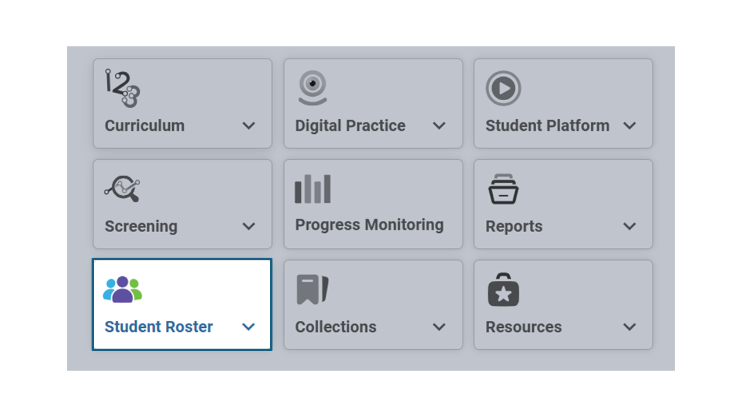Viewport: 742px width, 417px height.
Task: Click the Resources star bag icon
Action: click(503, 290)
